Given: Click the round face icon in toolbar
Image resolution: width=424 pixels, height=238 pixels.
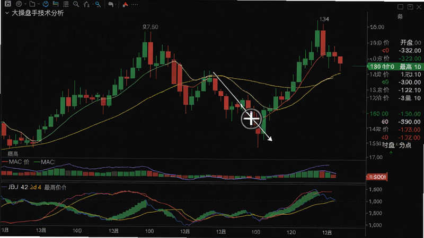Looking at the screenshot, I should [x=19, y=4].
